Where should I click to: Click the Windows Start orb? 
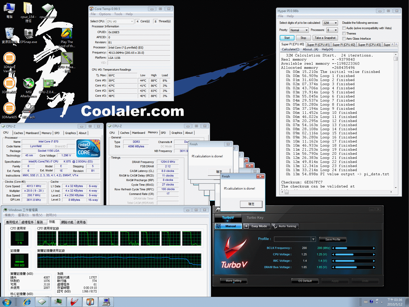point(7,302)
